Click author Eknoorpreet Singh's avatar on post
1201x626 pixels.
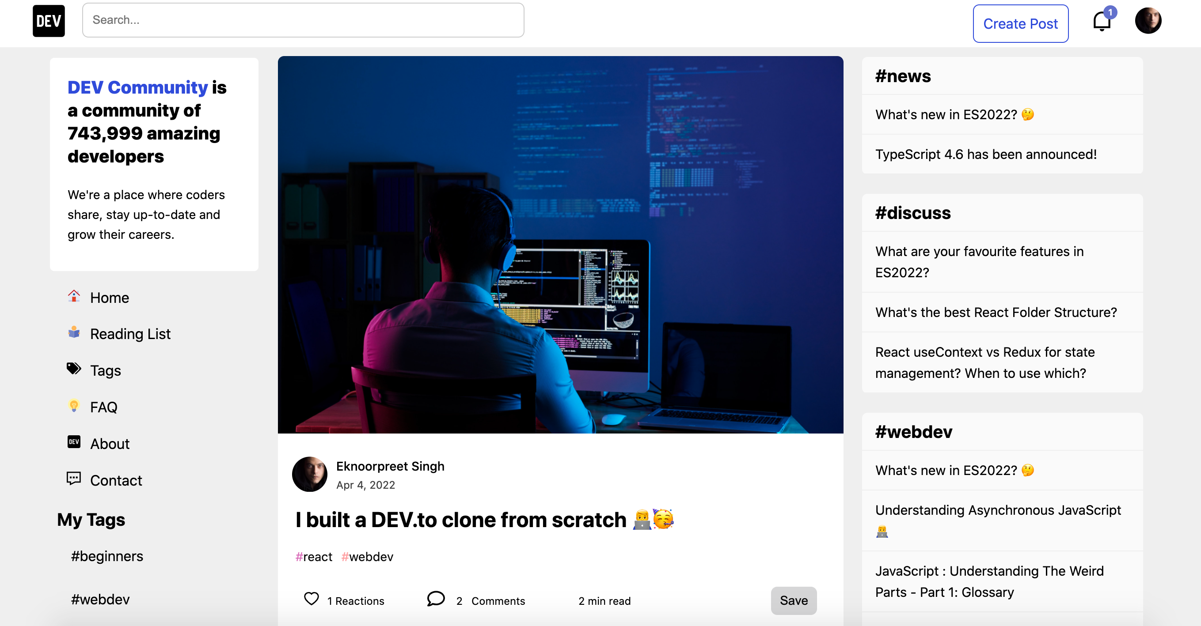point(310,474)
